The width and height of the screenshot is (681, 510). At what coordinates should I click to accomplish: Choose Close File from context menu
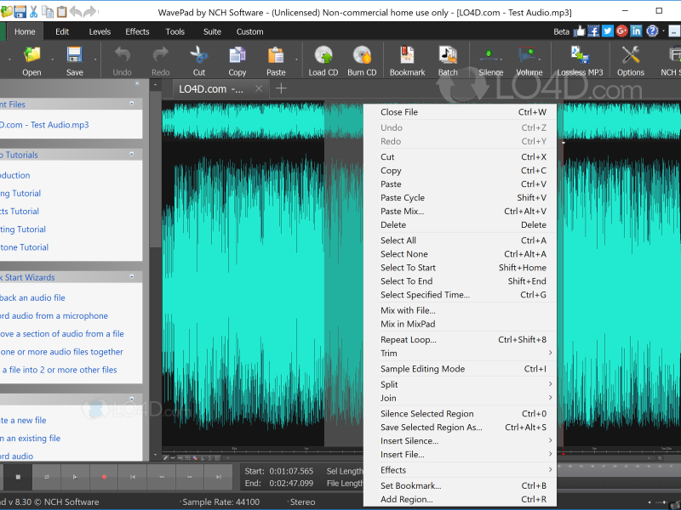pyautogui.click(x=460, y=112)
